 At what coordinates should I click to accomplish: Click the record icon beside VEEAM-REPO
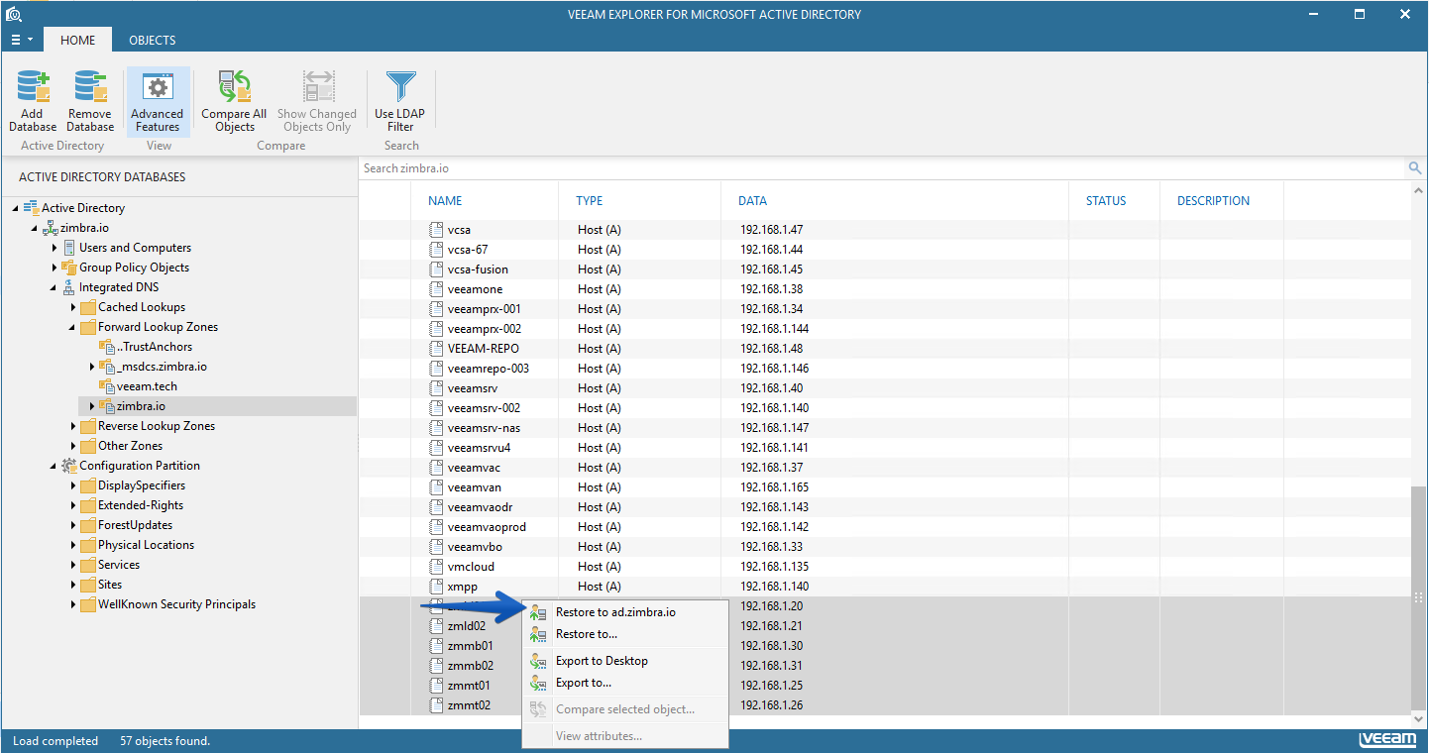(x=436, y=349)
